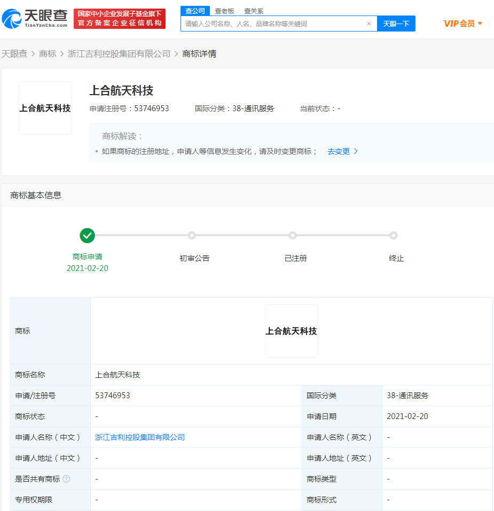The image size is (494, 511).
Task: Switch to the 查关系 tab
Action: (254, 11)
